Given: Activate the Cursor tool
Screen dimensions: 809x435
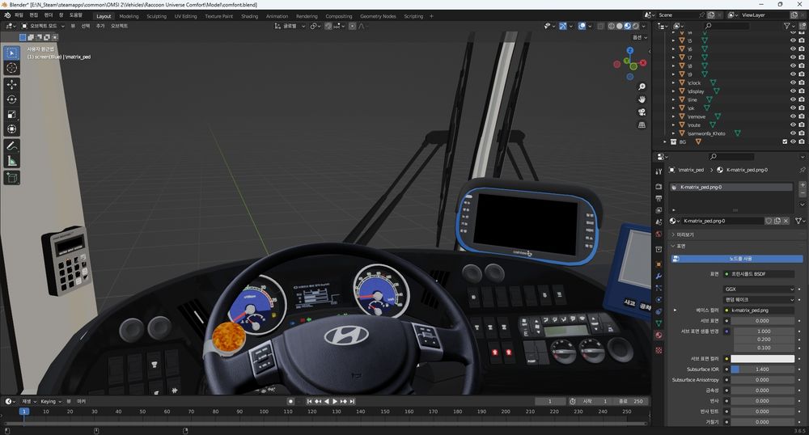Looking at the screenshot, I should point(12,68).
